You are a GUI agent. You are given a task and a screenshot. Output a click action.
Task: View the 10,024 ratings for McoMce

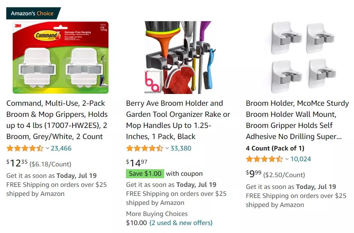click(301, 159)
